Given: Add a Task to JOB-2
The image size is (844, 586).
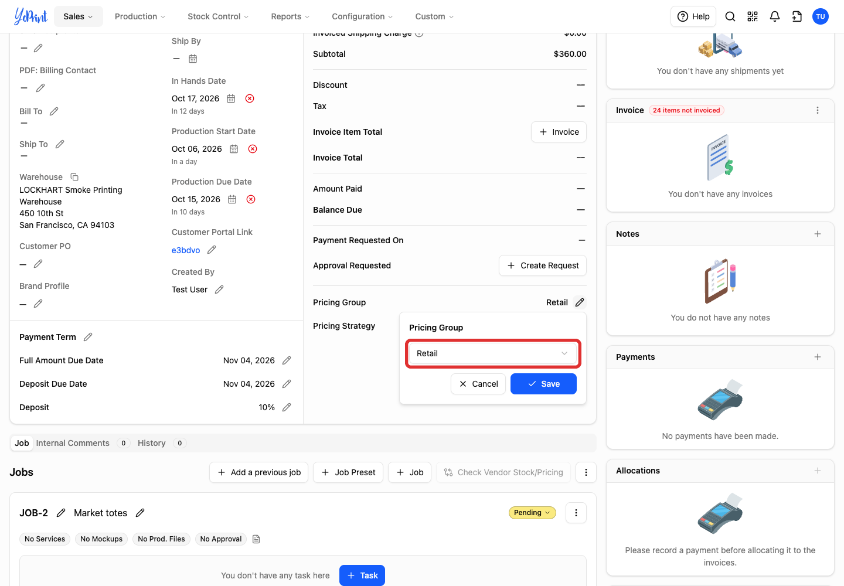Looking at the screenshot, I should click(x=362, y=575).
